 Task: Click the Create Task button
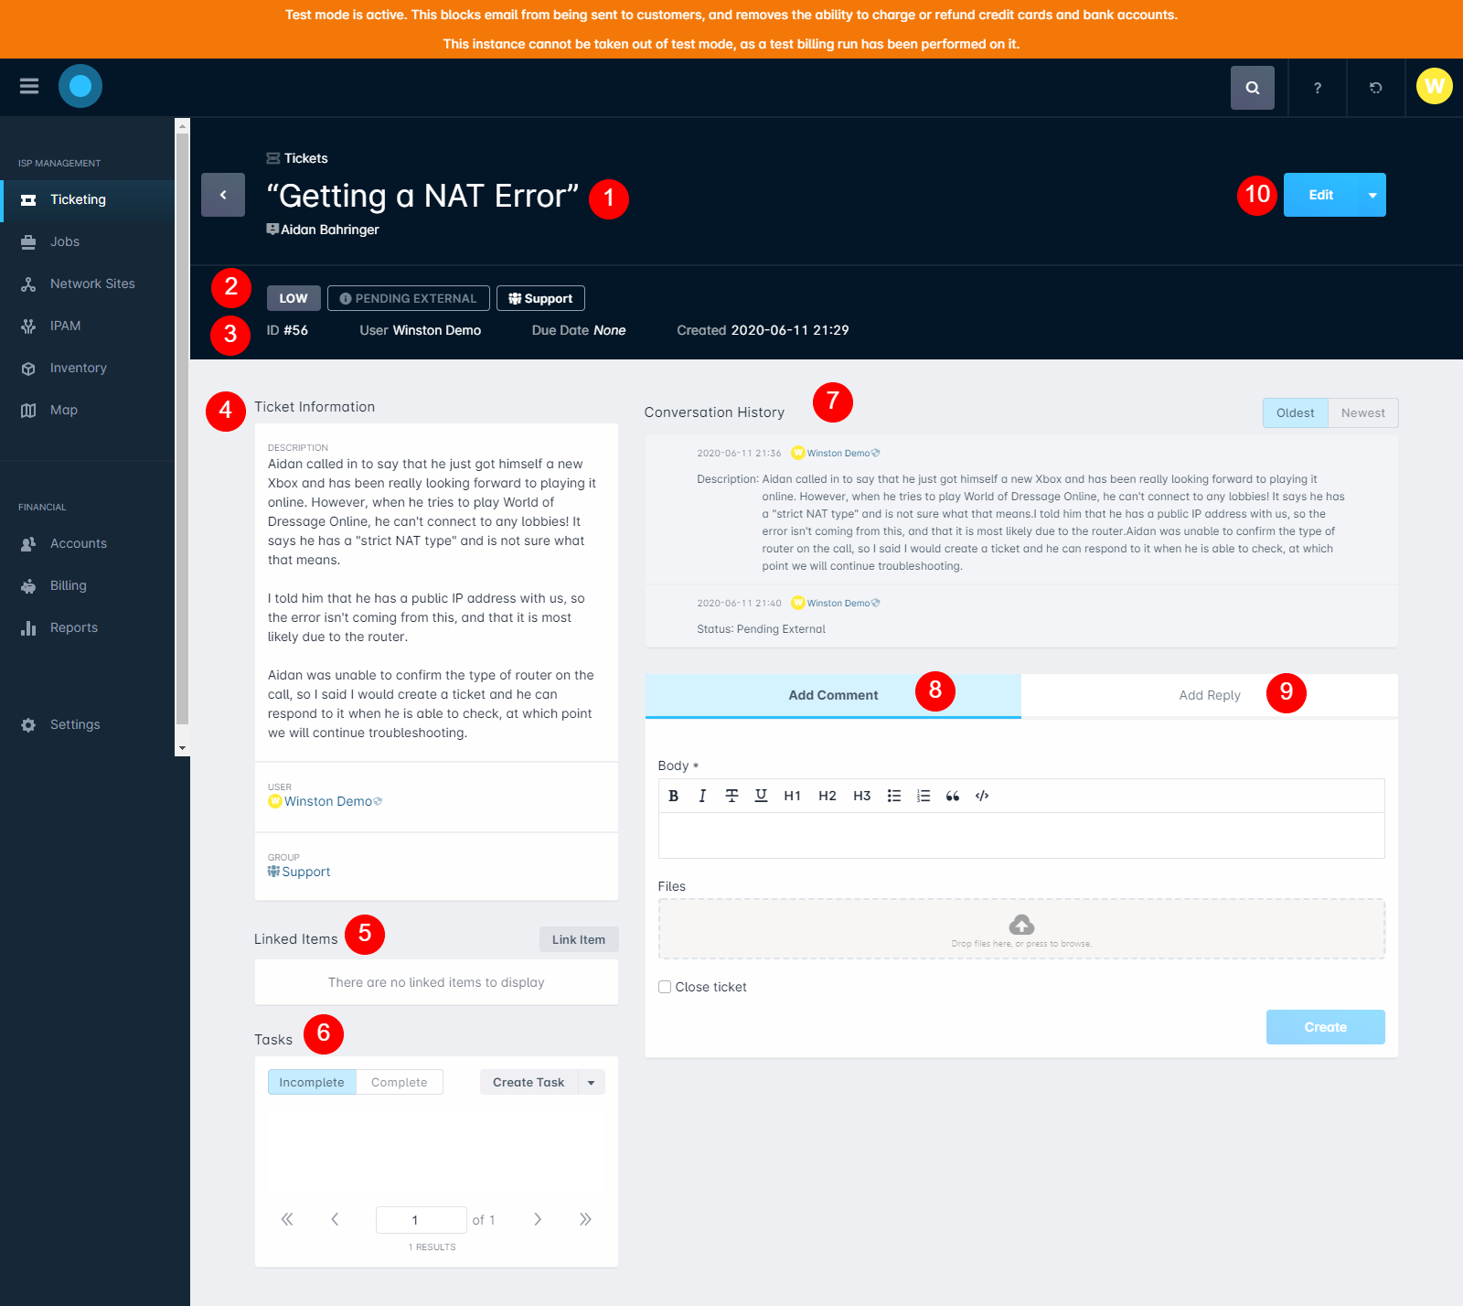point(529,1082)
